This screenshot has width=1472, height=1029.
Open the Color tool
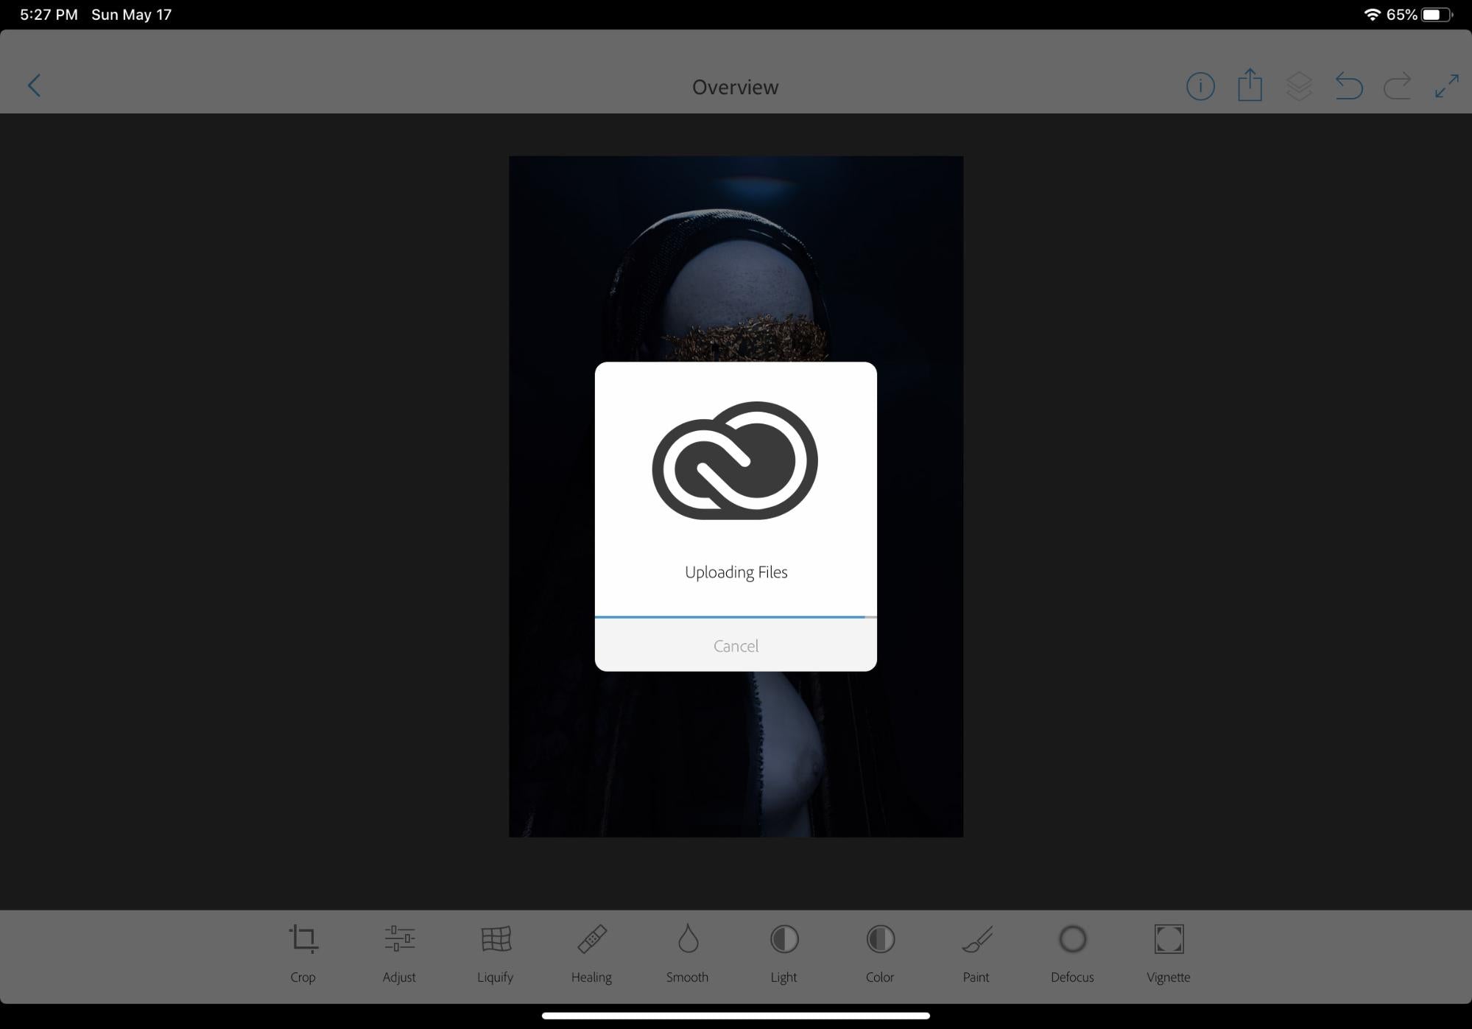(880, 955)
